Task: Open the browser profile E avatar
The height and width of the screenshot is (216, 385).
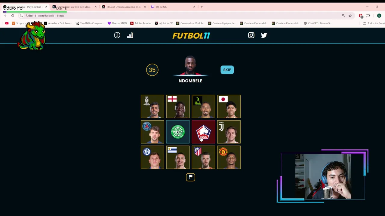Action: (x=379, y=16)
